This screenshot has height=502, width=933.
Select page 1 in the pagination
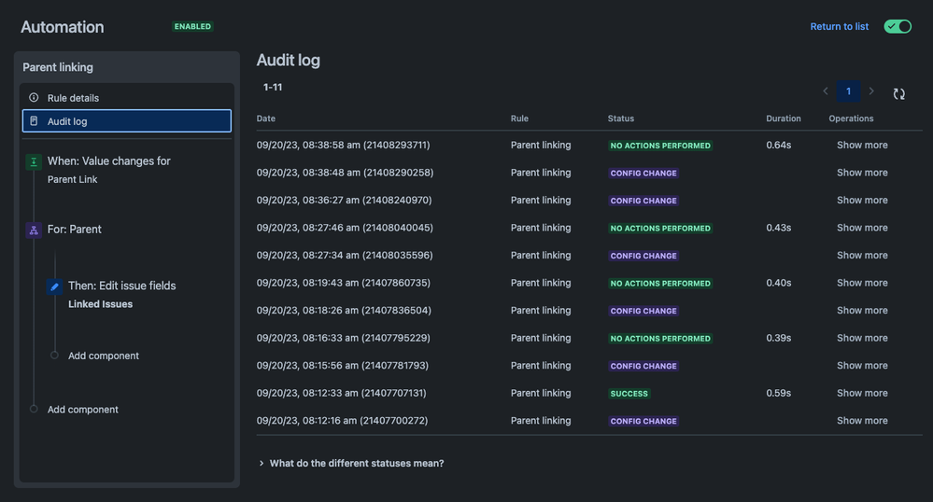click(848, 91)
